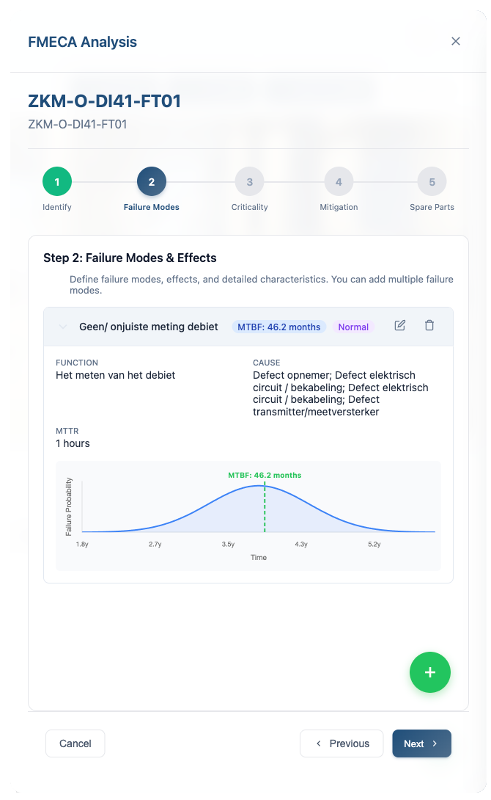The height and width of the screenshot is (800, 491).
Task: Go back using the Previous button
Action: click(x=342, y=743)
